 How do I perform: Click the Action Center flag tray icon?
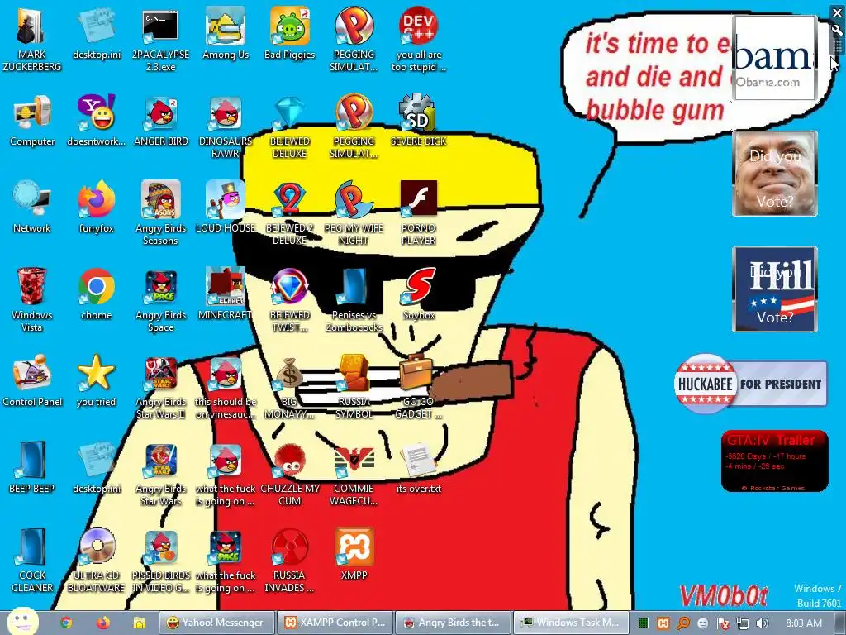click(723, 623)
